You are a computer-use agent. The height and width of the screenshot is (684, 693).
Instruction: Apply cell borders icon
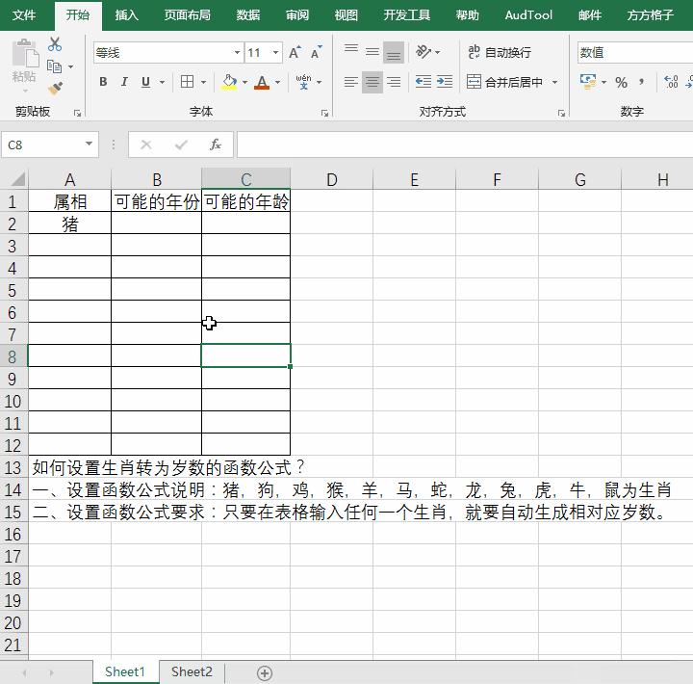[x=188, y=82]
